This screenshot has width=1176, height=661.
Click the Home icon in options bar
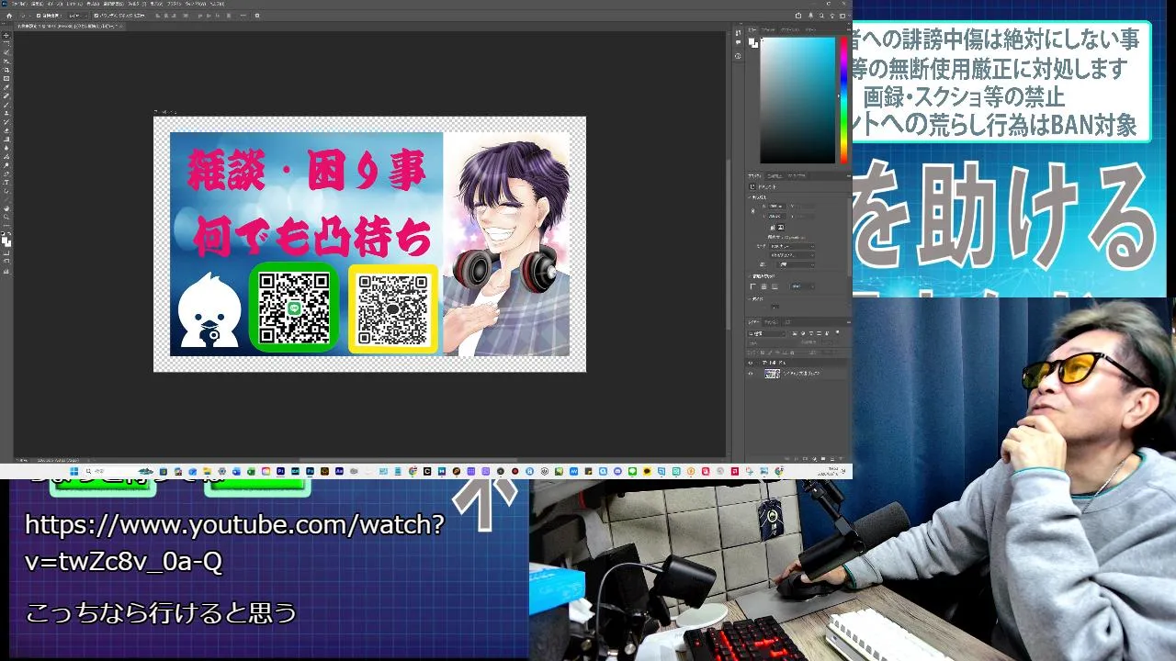(x=9, y=16)
